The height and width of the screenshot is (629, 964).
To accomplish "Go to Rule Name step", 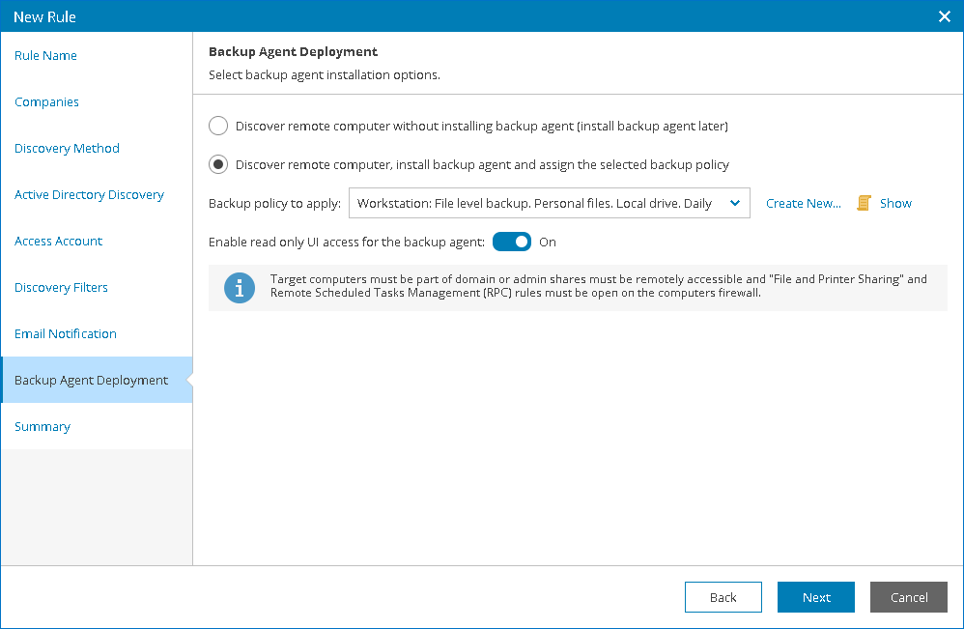I will 45,55.
